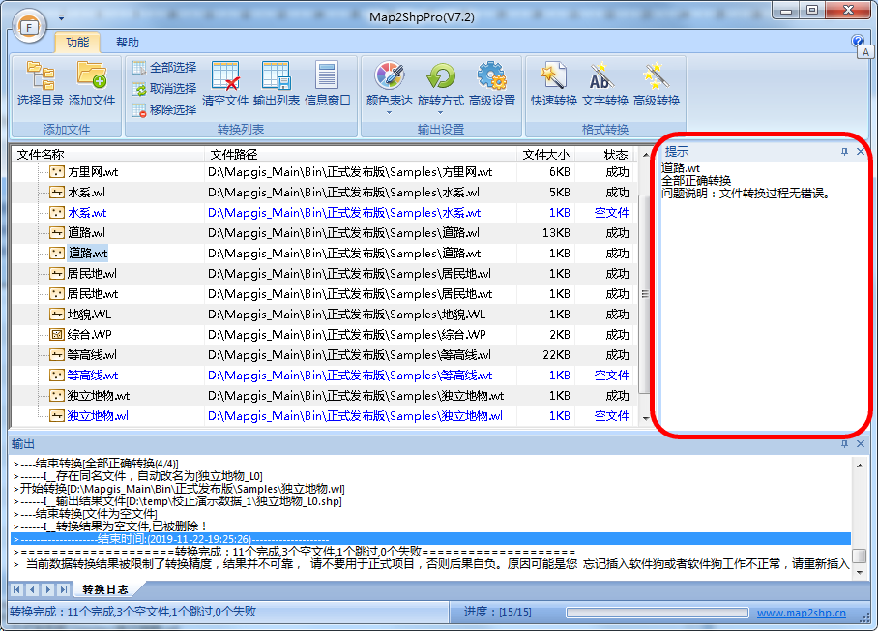878x631 pixels.
Task: Switch to the 功能 ribbon tab
Action: click(x=77, y=43)
